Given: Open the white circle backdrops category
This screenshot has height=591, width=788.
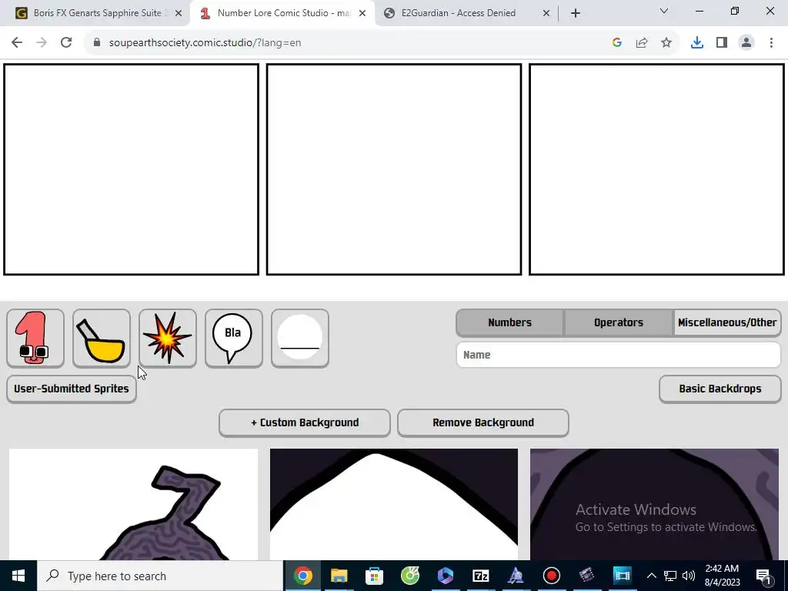Looking at the screenshot, I should click(300, 339).
